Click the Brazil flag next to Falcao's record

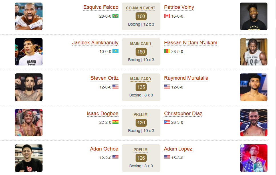(x=116, y=16)
